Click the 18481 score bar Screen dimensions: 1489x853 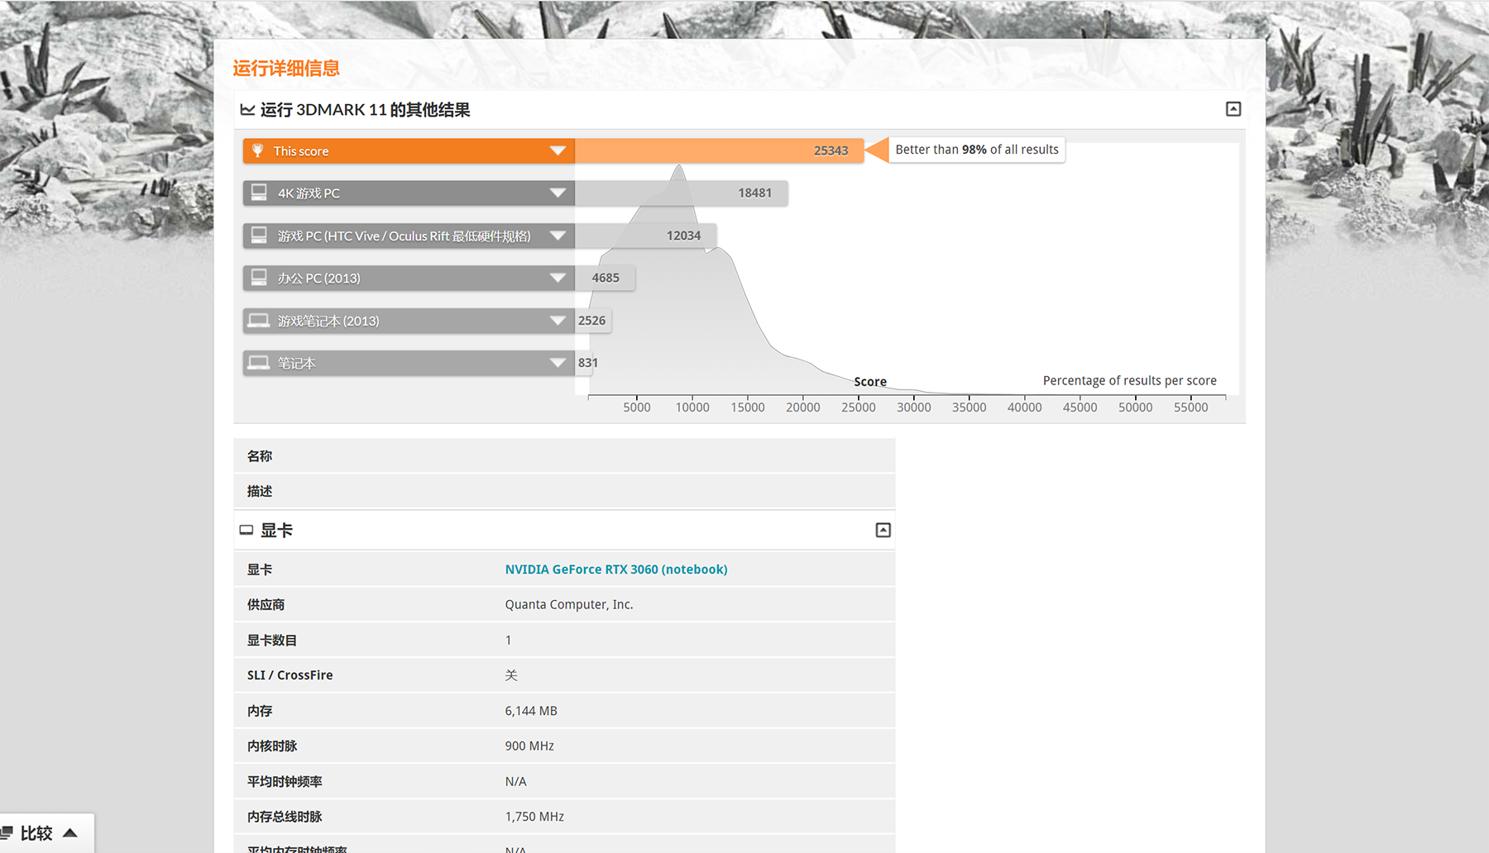pos(681,193)
